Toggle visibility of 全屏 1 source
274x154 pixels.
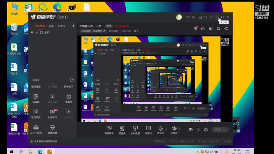pyautogui.click(x=32, y=33)
